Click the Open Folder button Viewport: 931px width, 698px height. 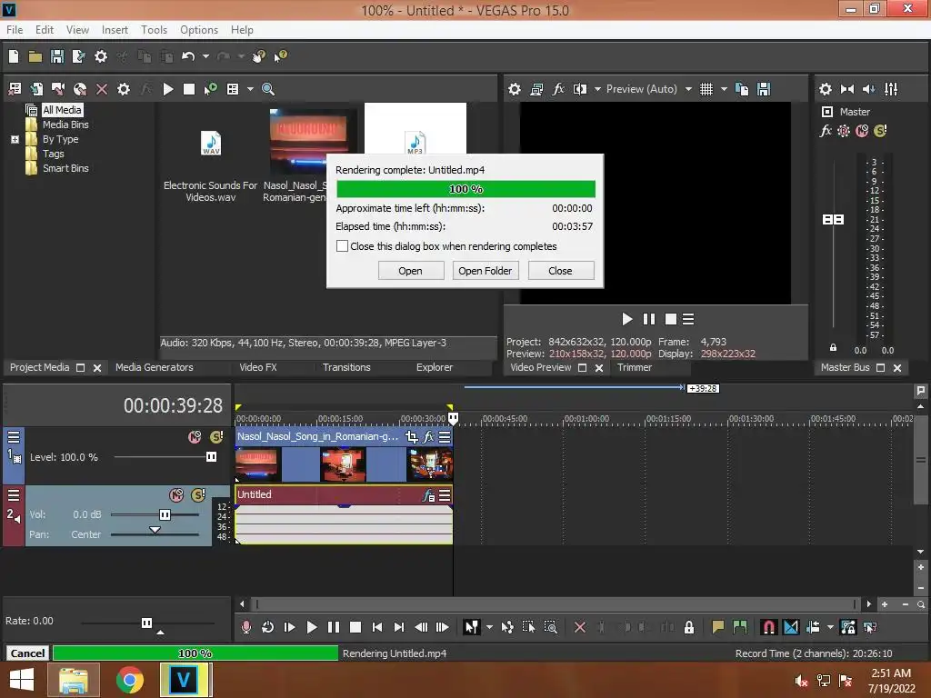pyautogui.click(x=486, y=271)
